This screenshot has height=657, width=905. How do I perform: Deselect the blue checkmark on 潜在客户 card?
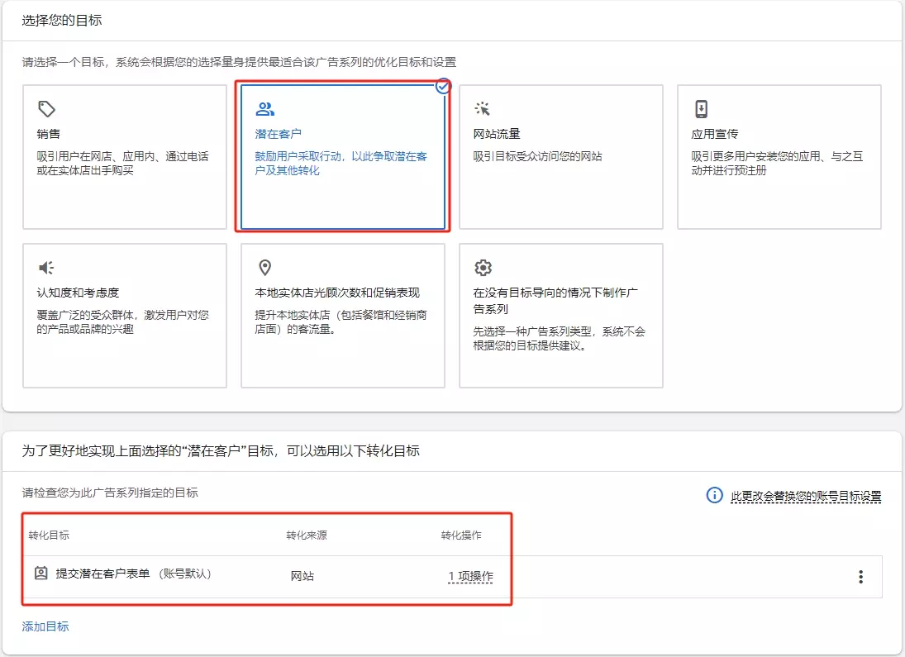point(443,87)
